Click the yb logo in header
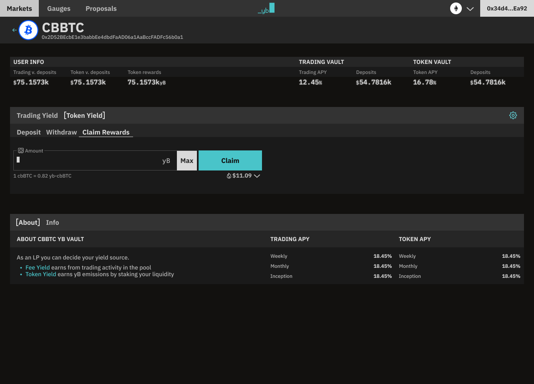 266,8
